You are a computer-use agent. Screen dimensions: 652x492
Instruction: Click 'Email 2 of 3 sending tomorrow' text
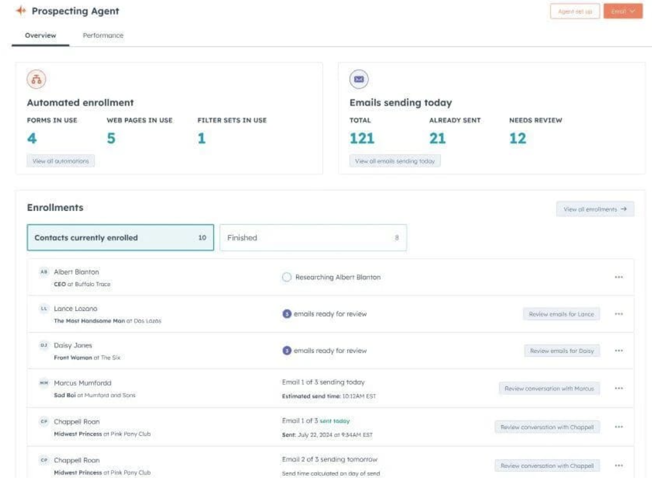click(x=330, y=459)
